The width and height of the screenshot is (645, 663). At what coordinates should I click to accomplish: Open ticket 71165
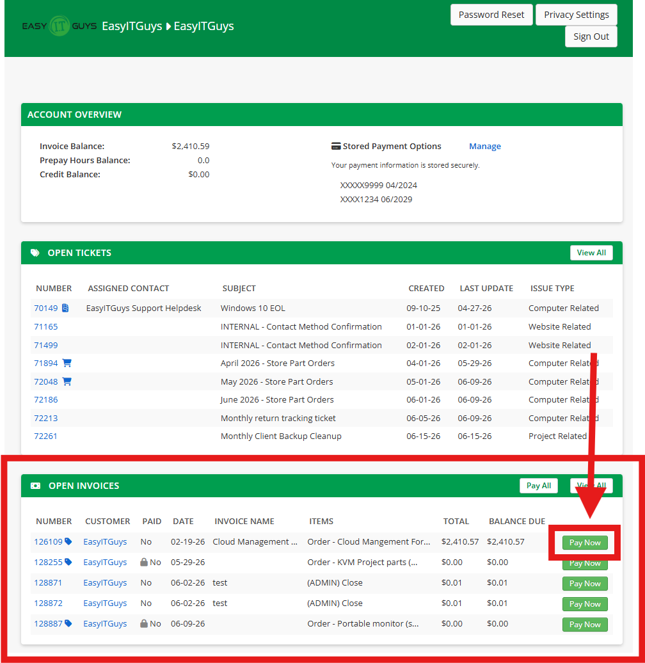pos(45,327)
